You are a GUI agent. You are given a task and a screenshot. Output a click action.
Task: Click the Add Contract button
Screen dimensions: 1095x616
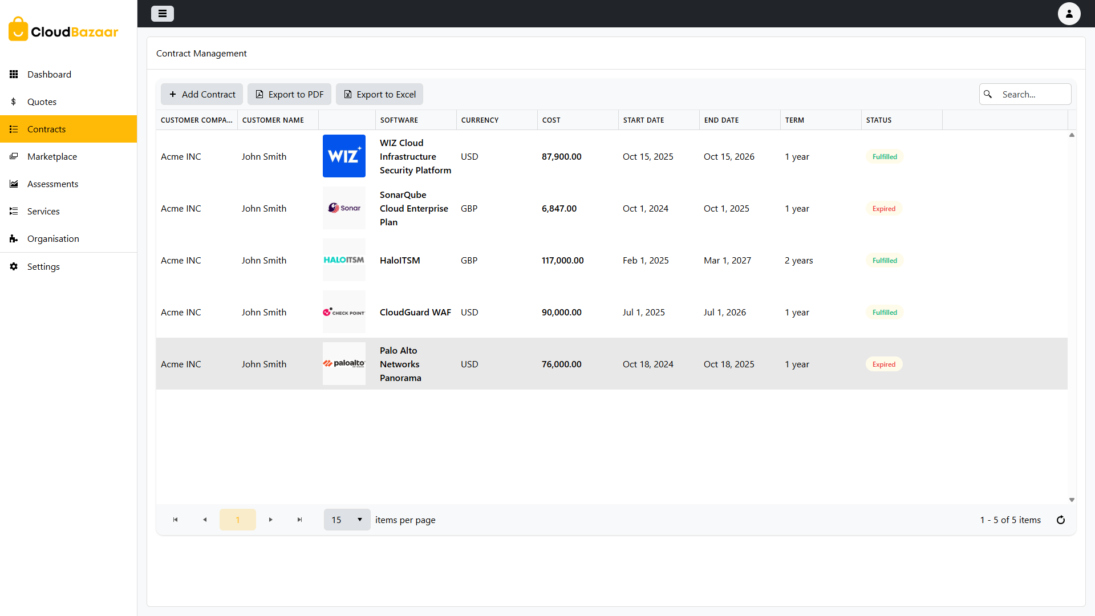[202, 94]
